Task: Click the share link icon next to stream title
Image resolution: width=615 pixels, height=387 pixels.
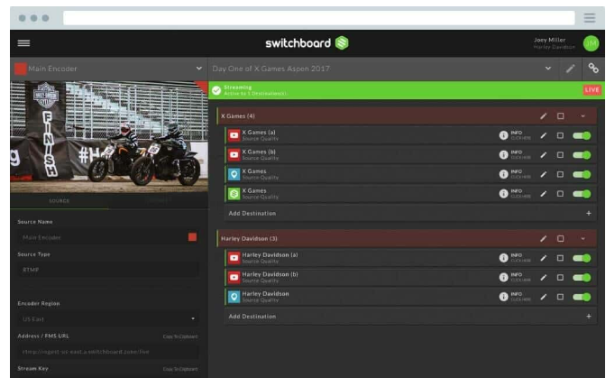Action: click(x=592, y=69)
